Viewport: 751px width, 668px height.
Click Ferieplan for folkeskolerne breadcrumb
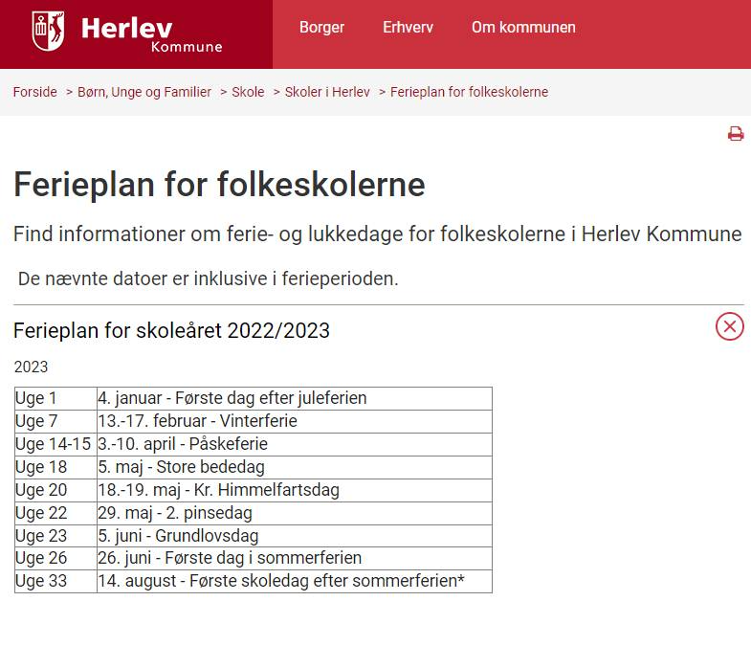click(x=470, y=92)
